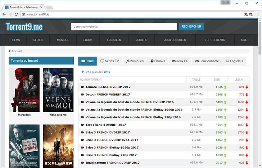Open Vaiana FRENCH DVDRIP 2016 torrent
Screen dimensions: 262x168
[x=130, y=102]
